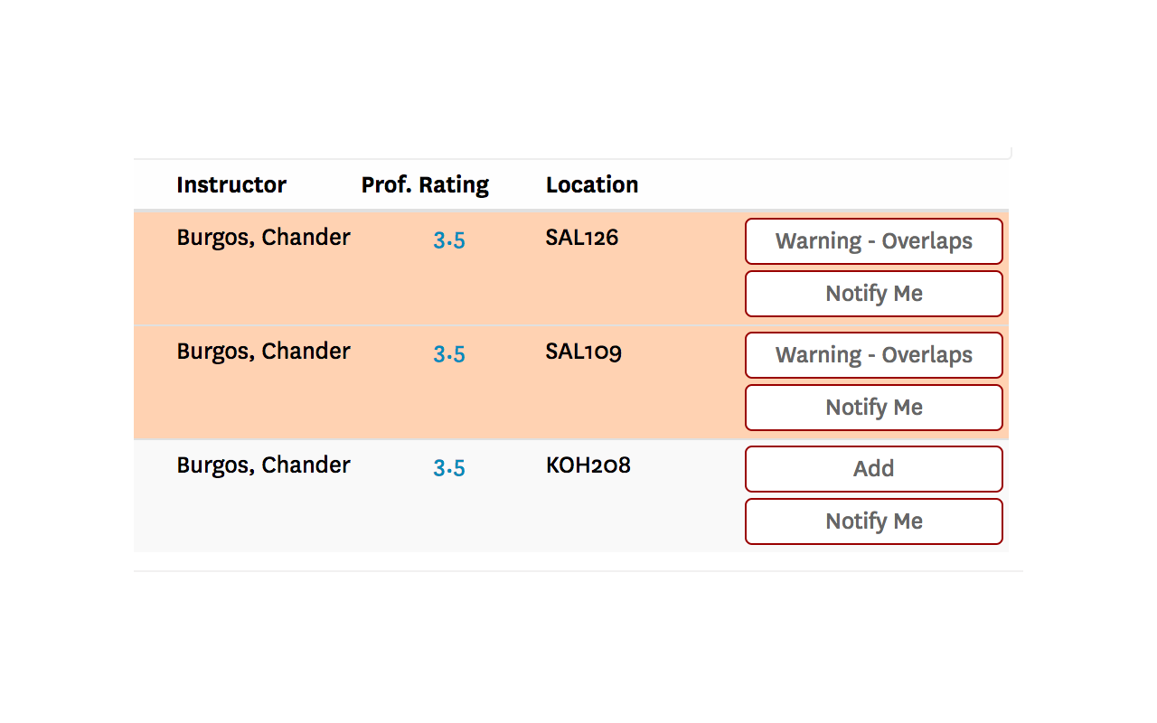Click the Warning - Overlaps button for SAL126
The width and height of the screenshot is (1157, 723).
pyautogui.click(x=873, y=241)
